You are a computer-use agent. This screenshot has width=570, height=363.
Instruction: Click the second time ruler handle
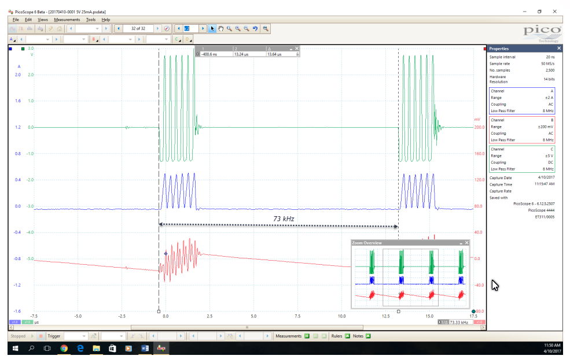point(398,312)
